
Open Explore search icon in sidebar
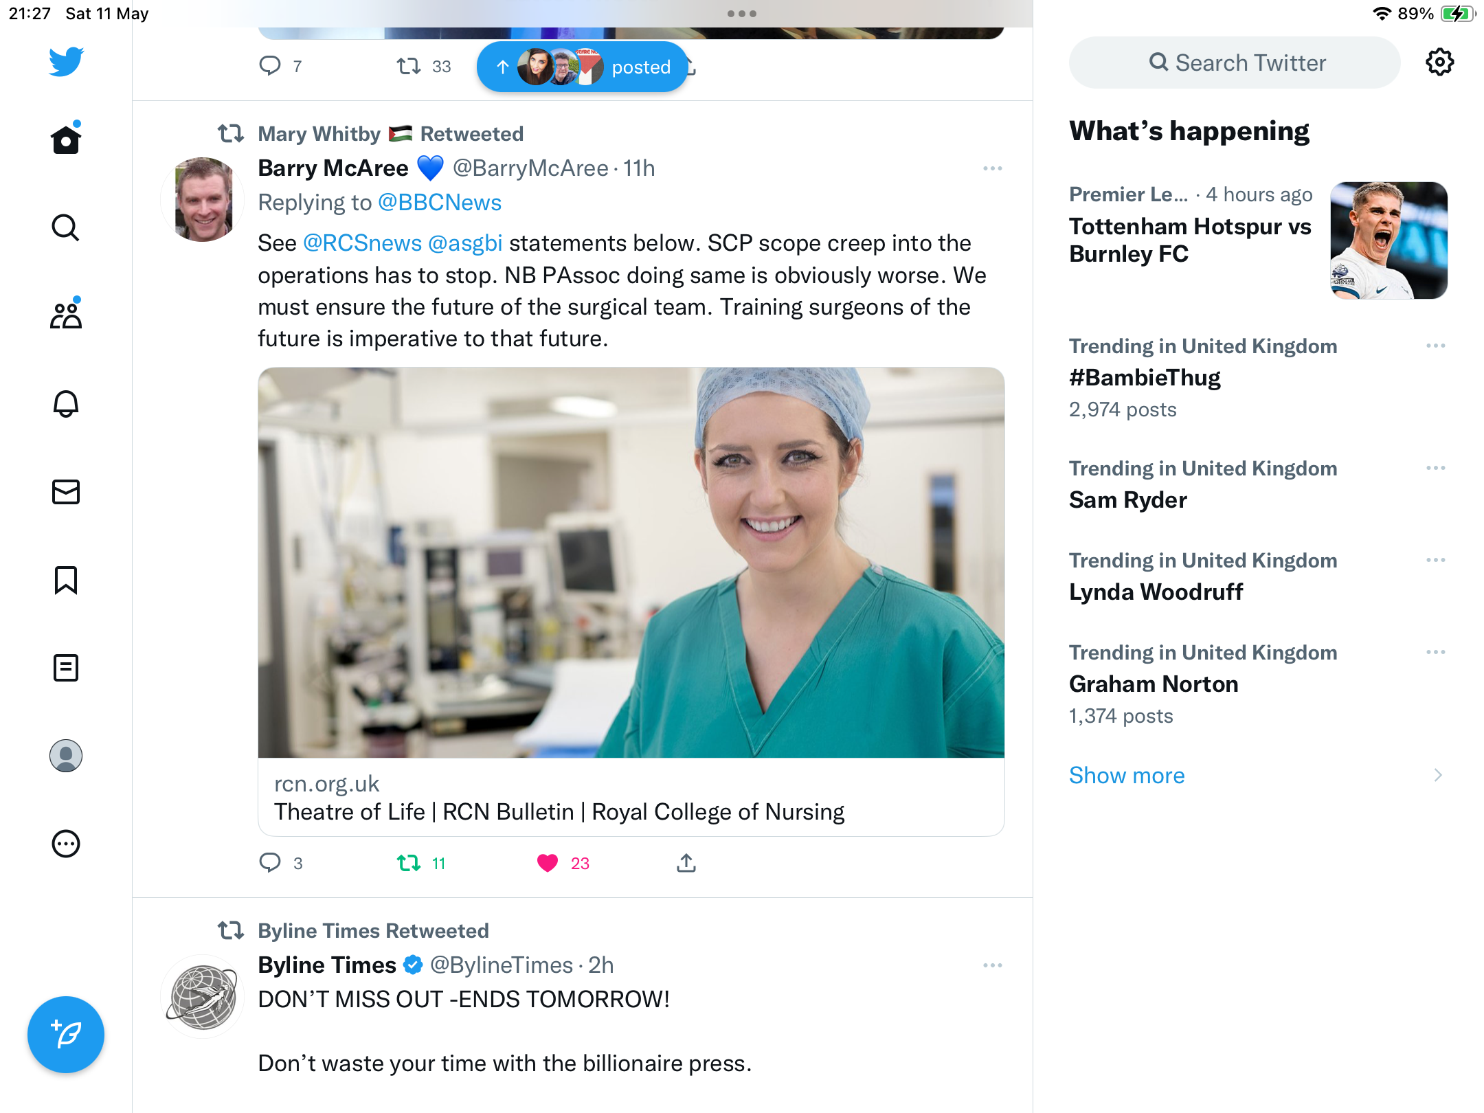[66, 227]
